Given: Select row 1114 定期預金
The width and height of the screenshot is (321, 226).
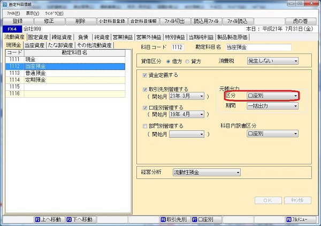Looking at the screenshot, I should point(65,80).
